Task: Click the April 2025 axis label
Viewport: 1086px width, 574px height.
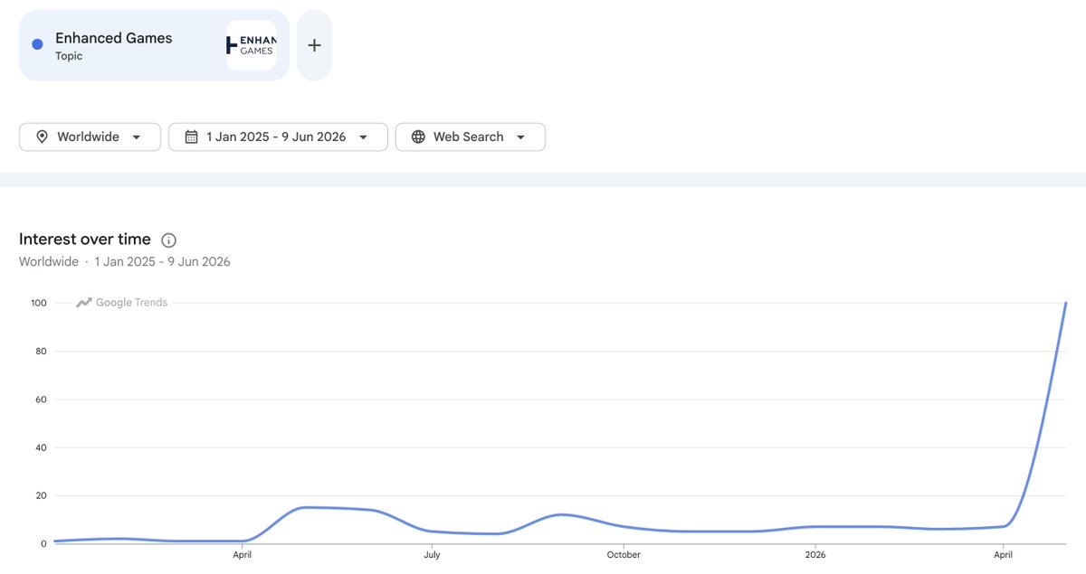Action: click(x=242, y=555)
